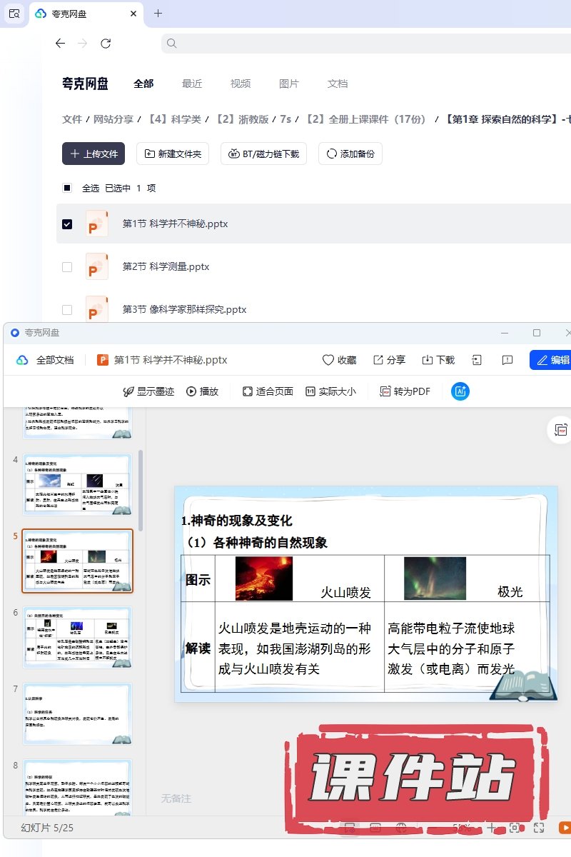This screenshot has height=857, width=571.
Task: Click the zoom-in plus icon in status bar
Action: point(491,828)
